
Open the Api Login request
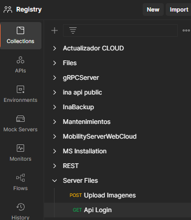[98, 210]
